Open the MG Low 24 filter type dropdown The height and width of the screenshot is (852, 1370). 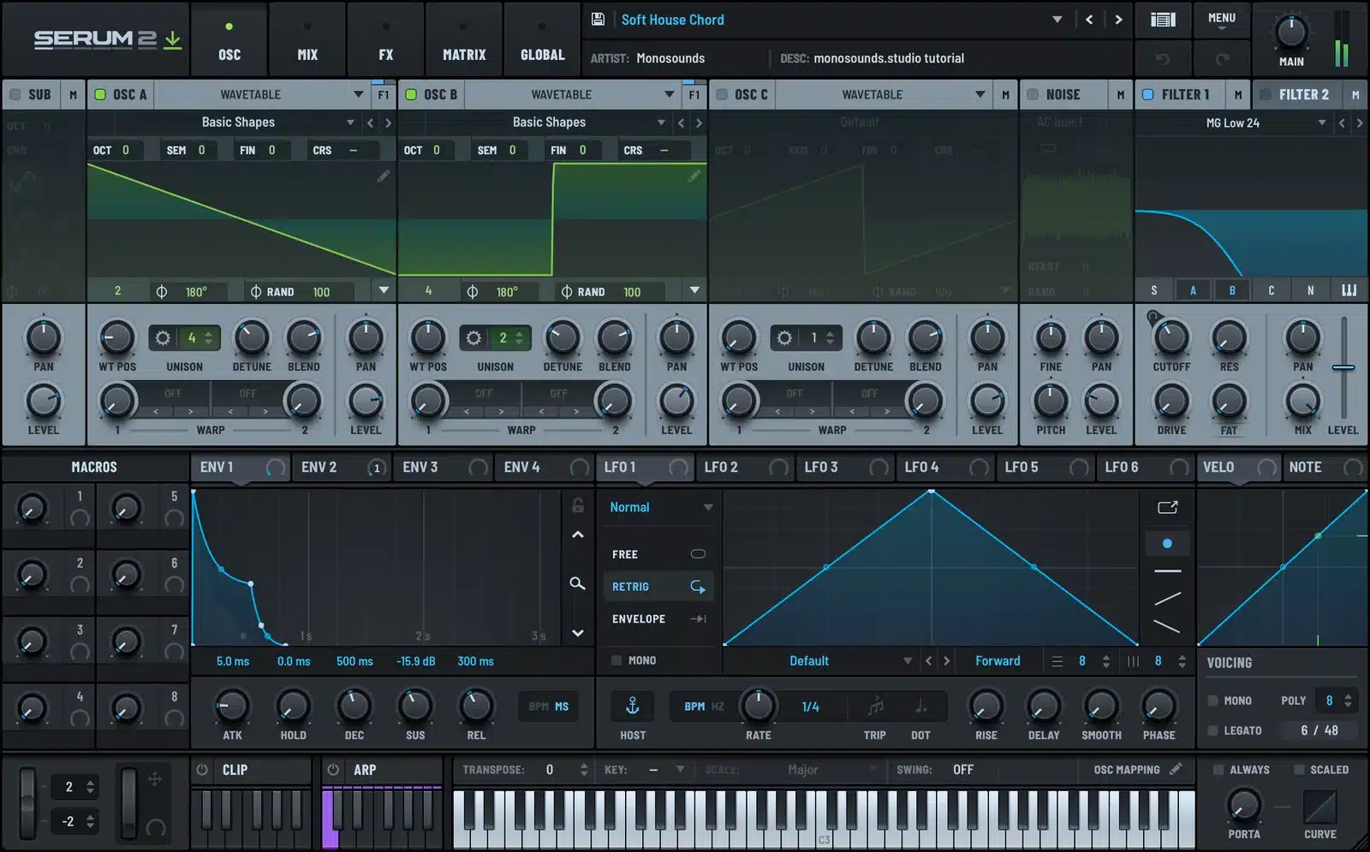click(x=1232, y=122)
